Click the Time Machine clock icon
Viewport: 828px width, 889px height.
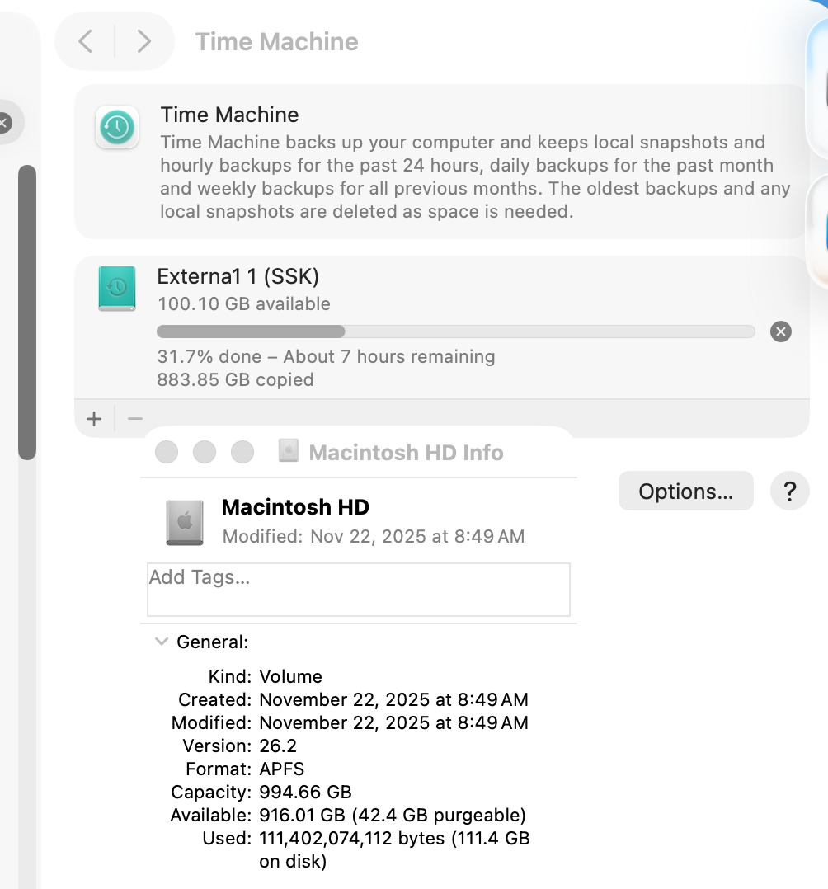(x=117, y=127)
